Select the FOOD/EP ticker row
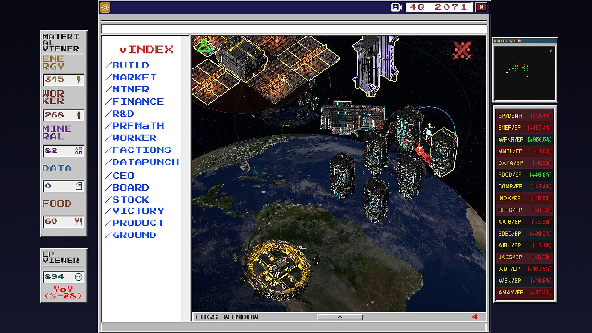592x333 pixels. (x=524, y=175)
